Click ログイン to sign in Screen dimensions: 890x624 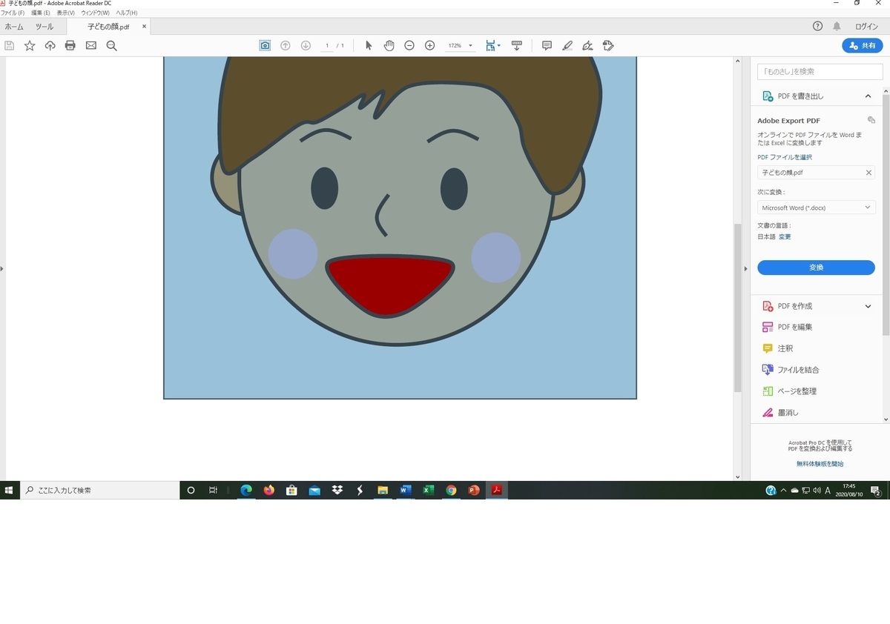[x=866, y=26]
